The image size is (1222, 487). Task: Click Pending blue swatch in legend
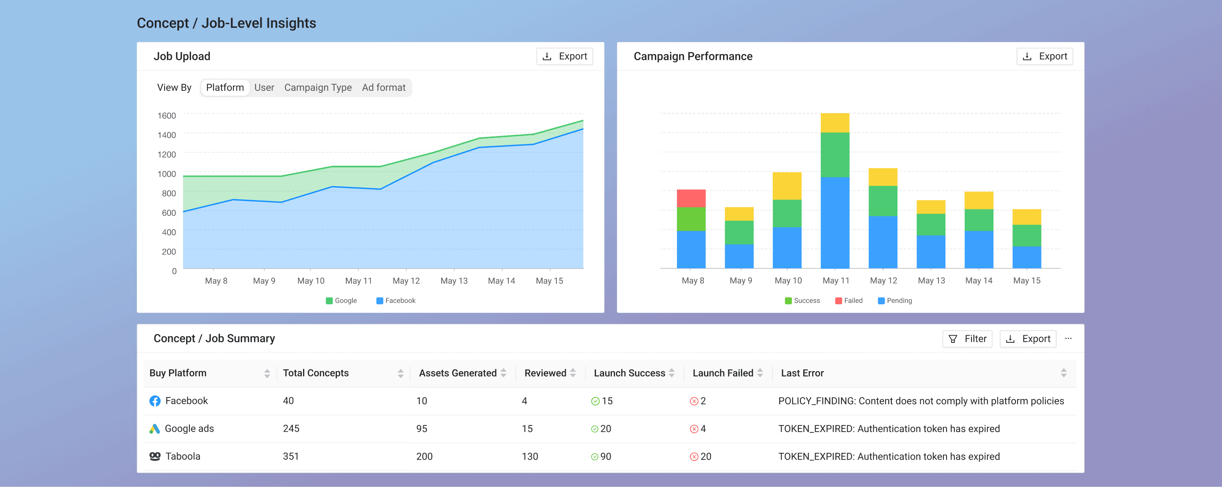(x=881, y=301)
